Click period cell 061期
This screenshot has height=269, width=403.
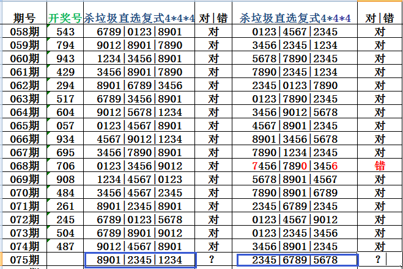pyautogui.click(x=24, y=71)
